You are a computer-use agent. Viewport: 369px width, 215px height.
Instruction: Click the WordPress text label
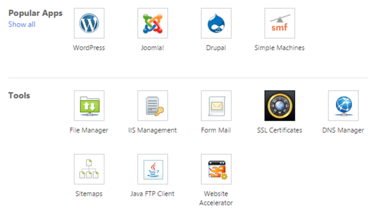pos(89,48)
